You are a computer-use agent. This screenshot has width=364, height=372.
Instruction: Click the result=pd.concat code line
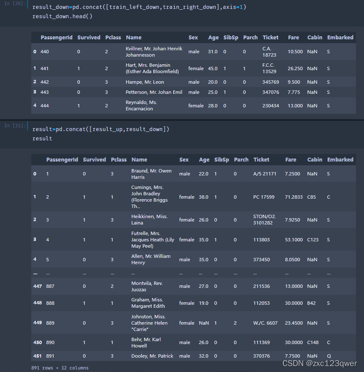point(101,129)
